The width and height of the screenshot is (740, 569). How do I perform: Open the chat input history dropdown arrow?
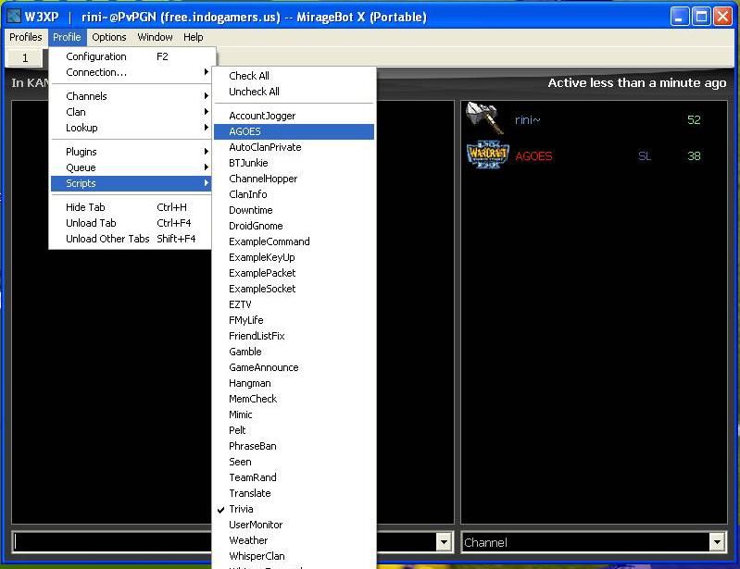point(444,542)
